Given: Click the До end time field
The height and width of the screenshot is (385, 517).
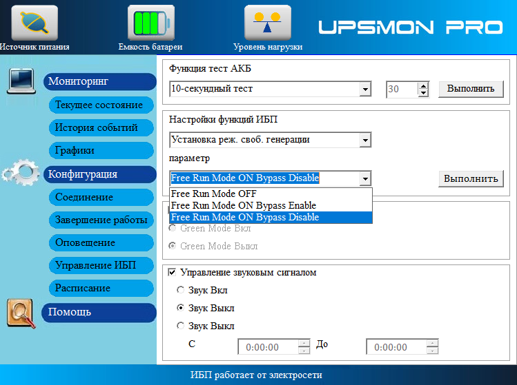Looking at the screenshot, I should pyautogui.click(x=396, y=347).
